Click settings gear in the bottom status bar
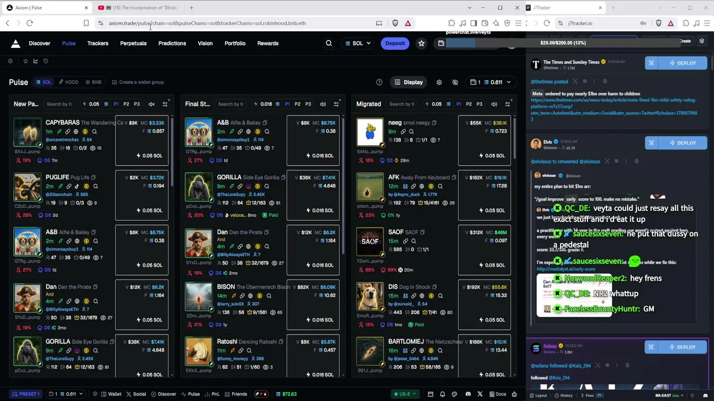This screenshot has height=401, width=714. [95, 394]
